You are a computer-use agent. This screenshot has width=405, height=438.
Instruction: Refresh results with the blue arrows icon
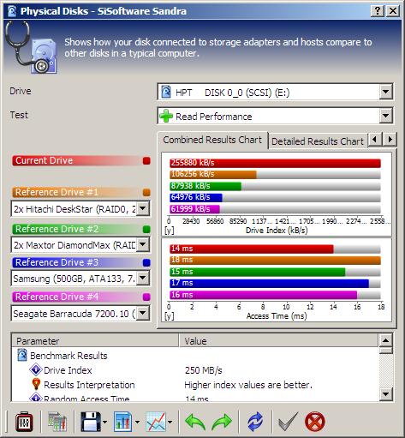click(x=255, y=422)
